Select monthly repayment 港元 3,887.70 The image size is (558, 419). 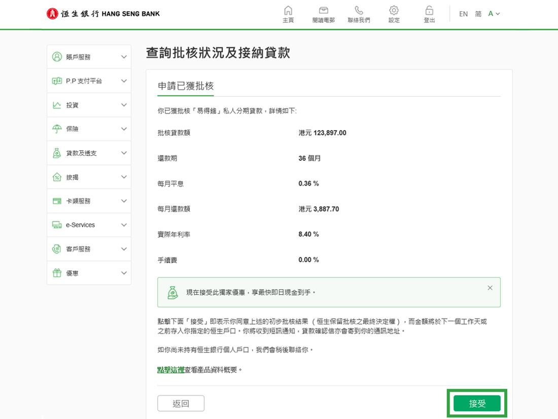tap(319, 209)
